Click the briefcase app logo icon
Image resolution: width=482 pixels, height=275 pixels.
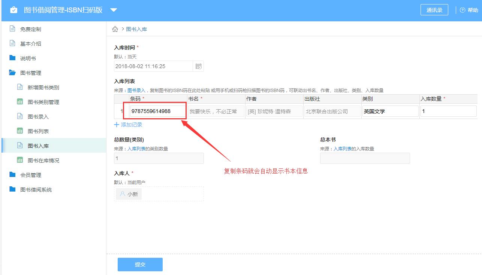point(13,10)
